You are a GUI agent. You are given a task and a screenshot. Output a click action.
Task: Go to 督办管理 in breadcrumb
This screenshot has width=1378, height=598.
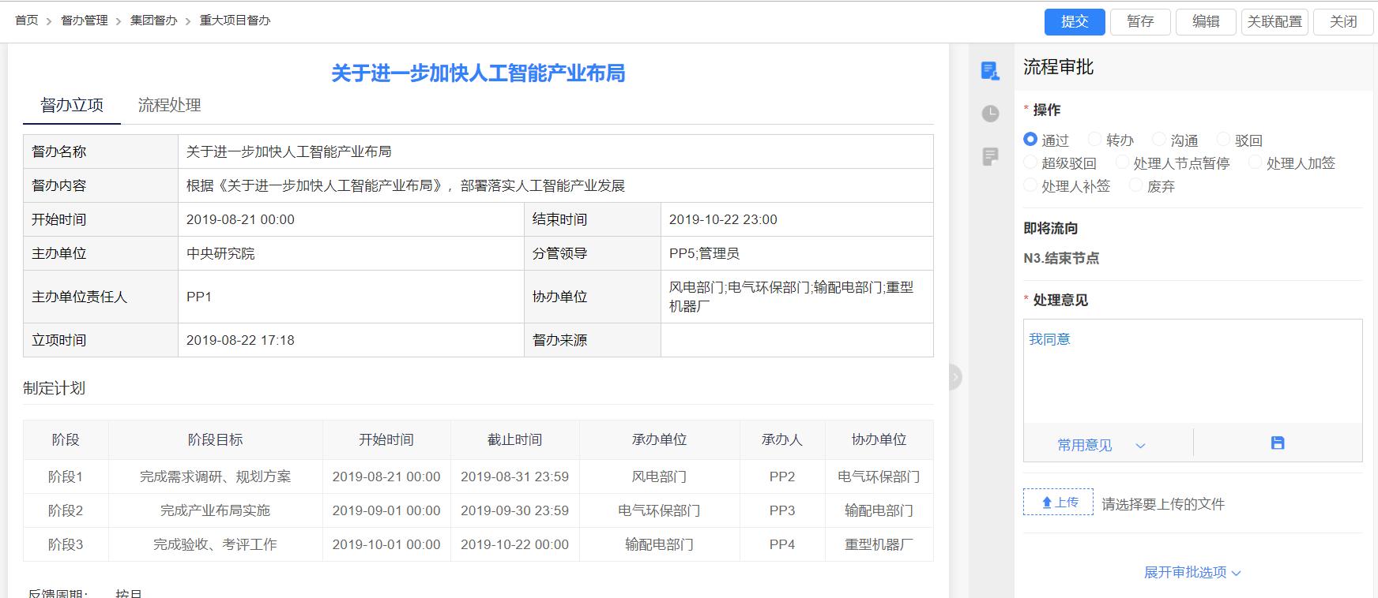point(85,21)
